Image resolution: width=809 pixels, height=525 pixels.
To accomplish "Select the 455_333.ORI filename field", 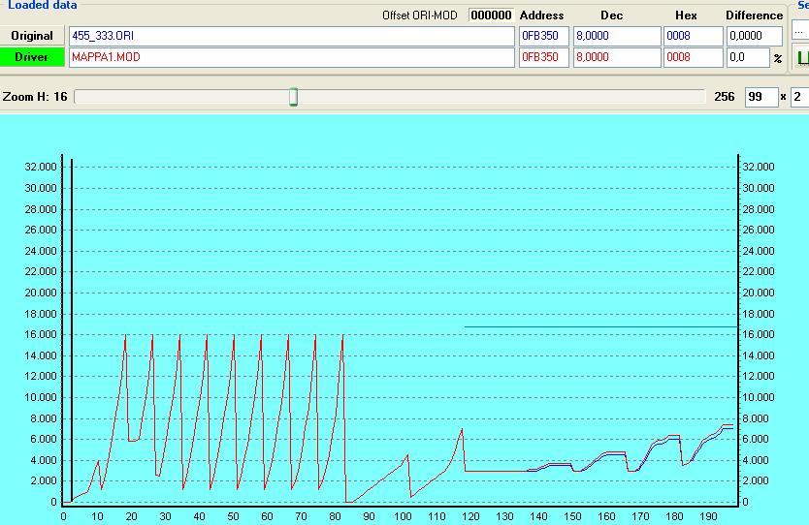I will pos(292,36).
